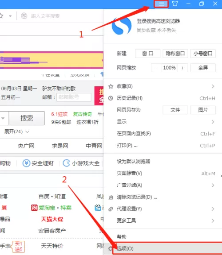The width and height of the screenshot is (222, 255).
Task: Choose 设为默认浏览器 menu item
Action: tap(163, 162)
